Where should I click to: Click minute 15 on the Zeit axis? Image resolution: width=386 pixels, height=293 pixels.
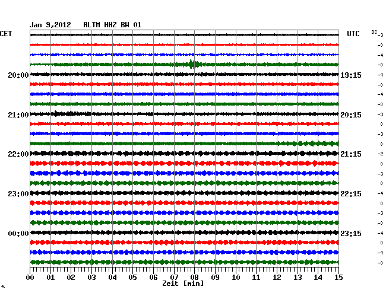coord(338,278)
